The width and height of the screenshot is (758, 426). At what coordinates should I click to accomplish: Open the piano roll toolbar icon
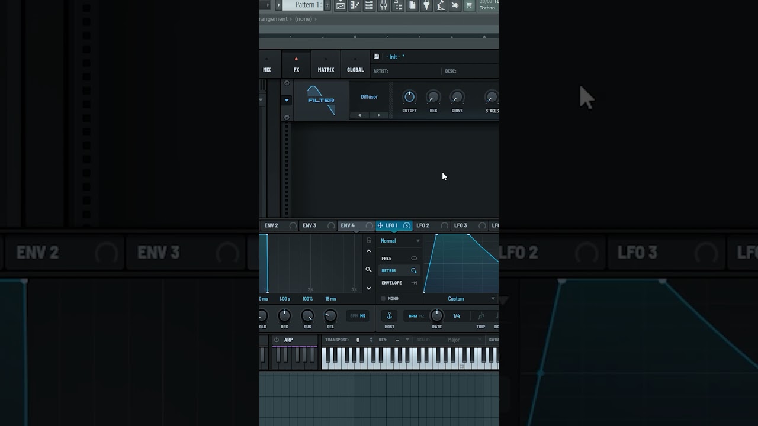[355, 5]
